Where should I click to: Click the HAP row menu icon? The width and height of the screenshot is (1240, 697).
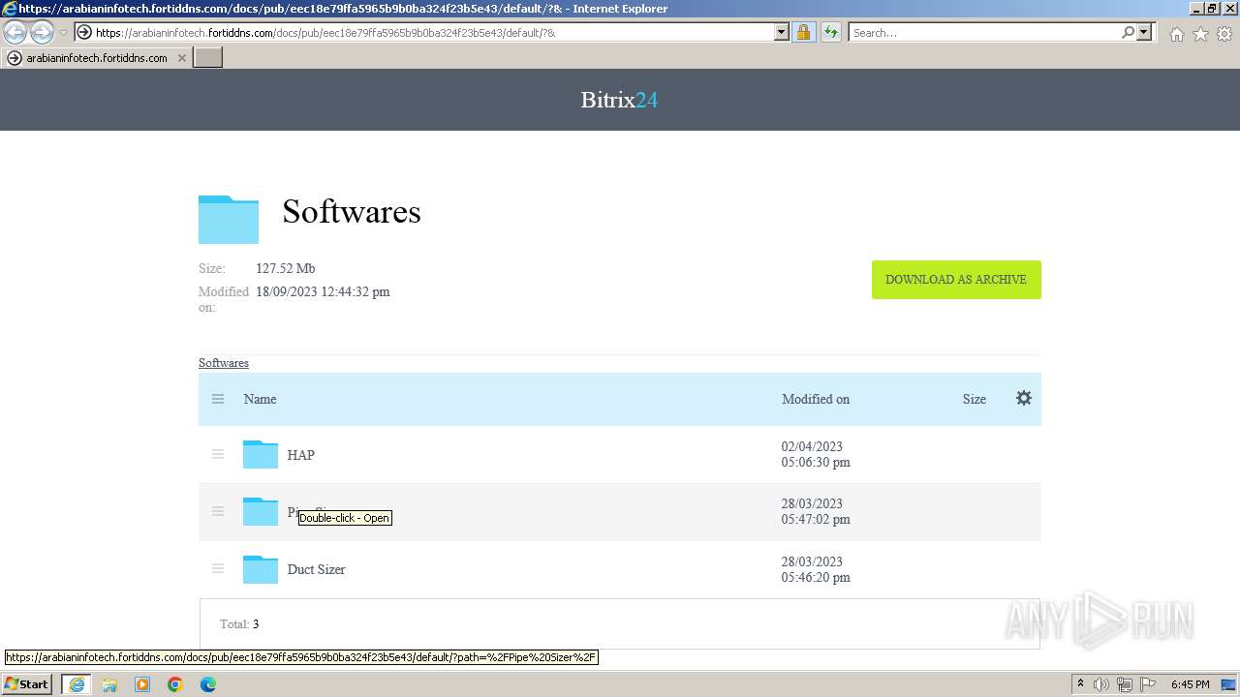(x=218, y=454)
